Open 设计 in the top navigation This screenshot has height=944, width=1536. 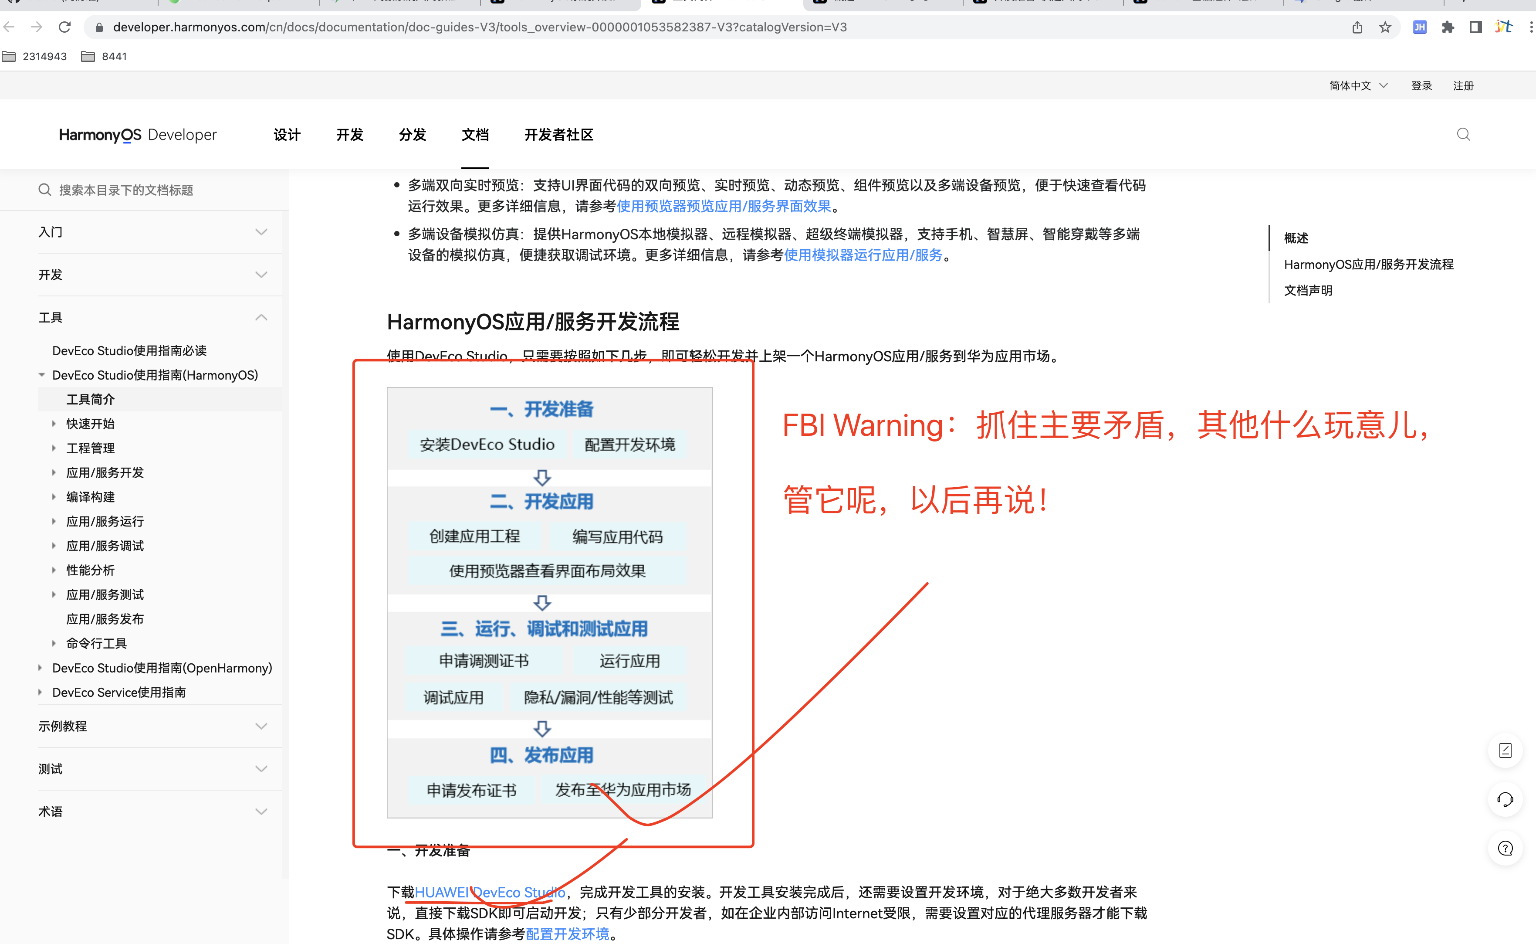(x=287, y=135)
